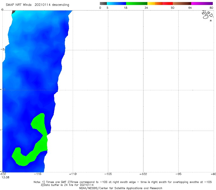Screen dimensions: 216x190
Task: Click the colorbar label '64'
Action: [190, 8]
